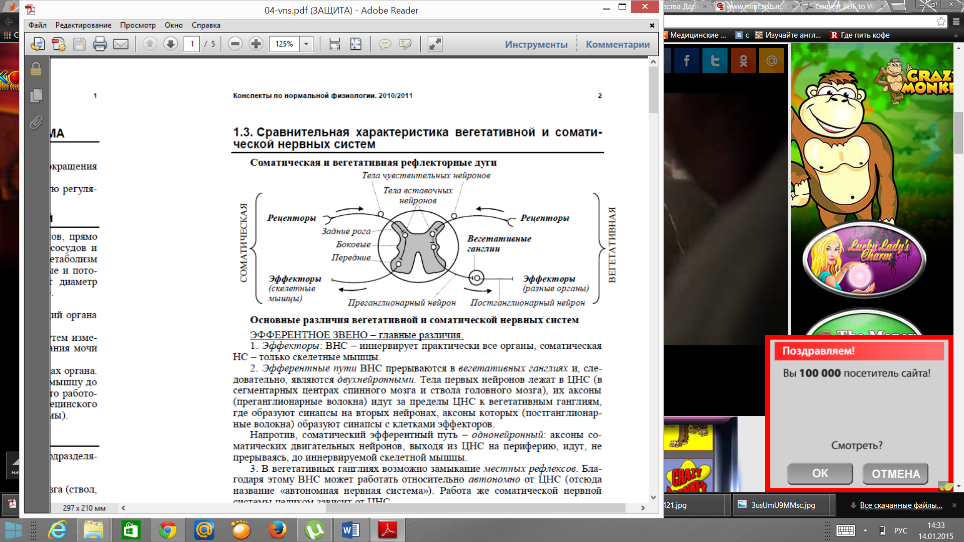
Task: Select the highlight text tool icon
Action: pos(406,44)
